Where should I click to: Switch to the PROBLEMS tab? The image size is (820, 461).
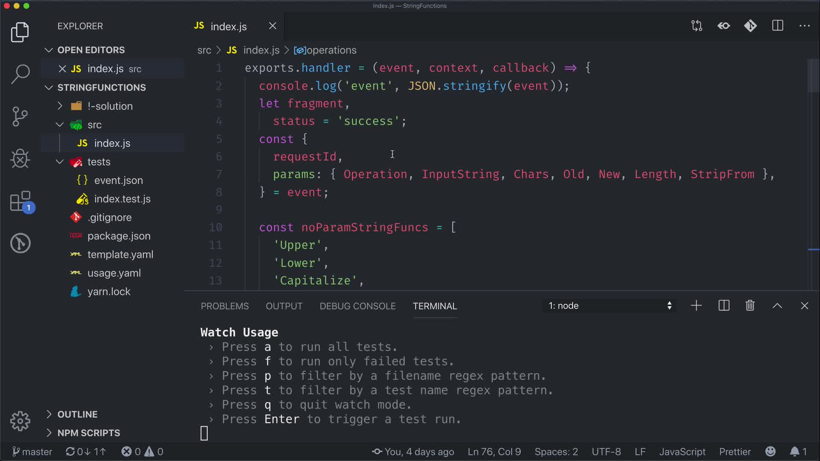tap(225, 306)
